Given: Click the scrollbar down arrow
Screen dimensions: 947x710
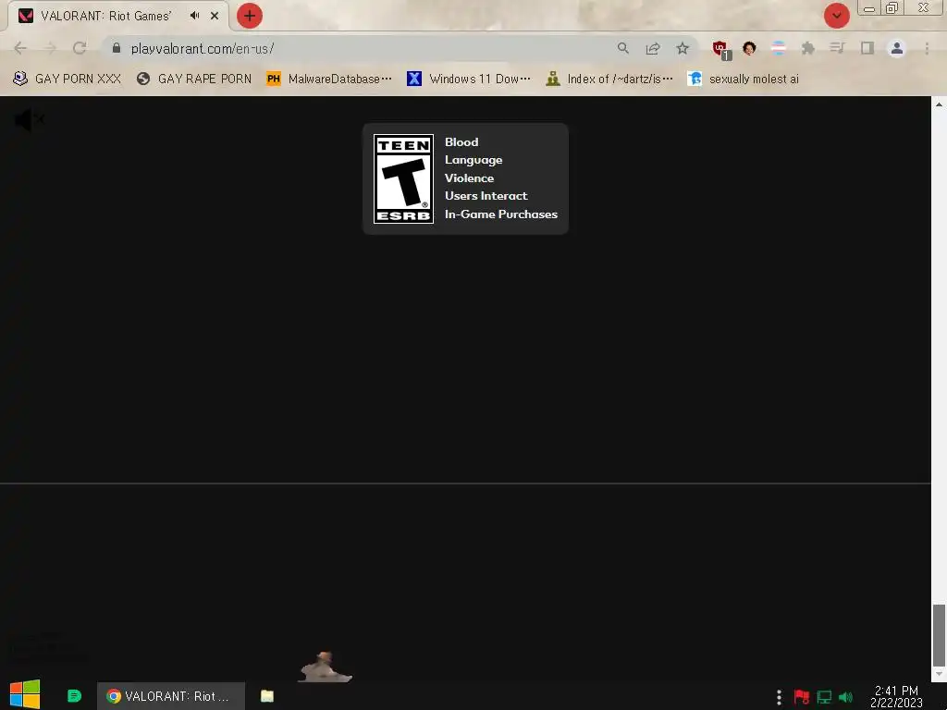Looking at the screenshot, I should (939, 673).
